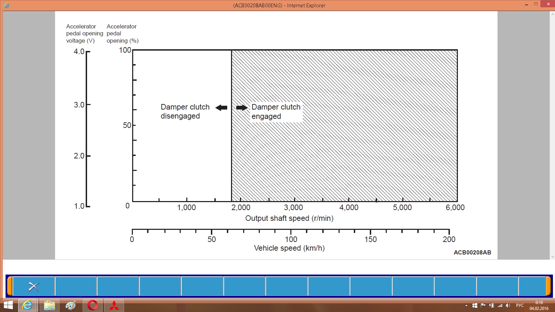Viewport: 555px width, 312px height.
Task: Open the Windows Start menu
Action: click(8, 305)
